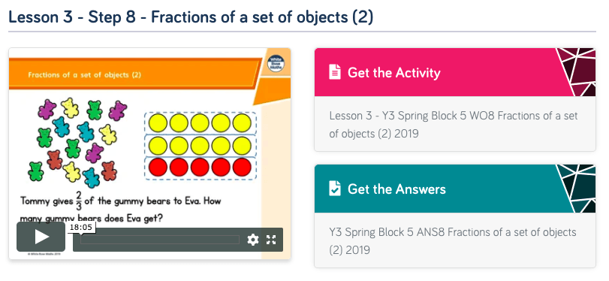Click the checked document icon beside Get the Answers
609x281 pixels.
335,189
